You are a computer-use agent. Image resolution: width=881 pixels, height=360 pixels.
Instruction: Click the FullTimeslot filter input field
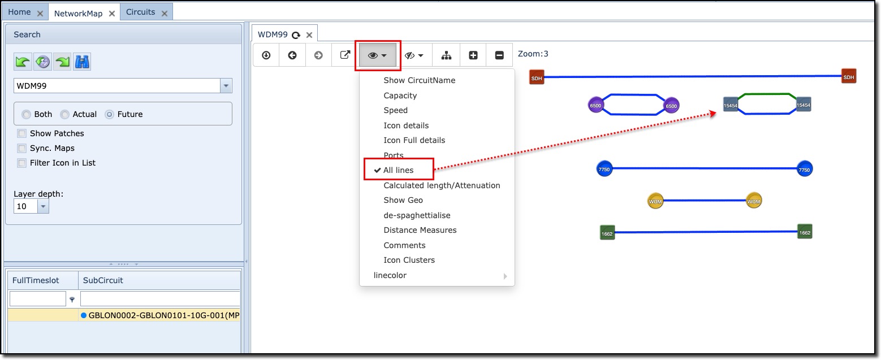coord(38,299)
